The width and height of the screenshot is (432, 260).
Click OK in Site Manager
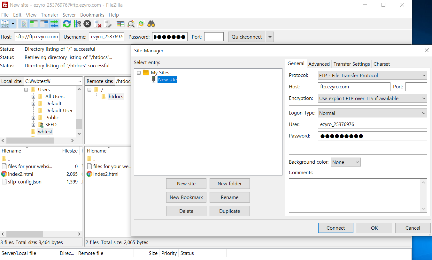(x=374, y=228)
